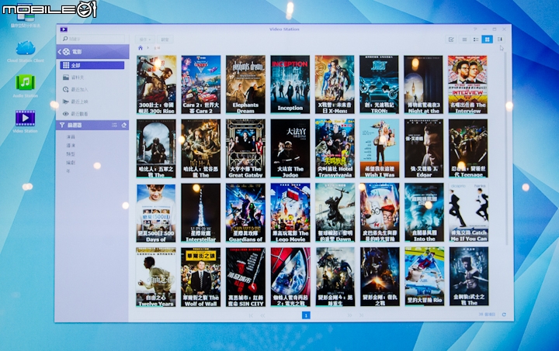The image size is (559, 351).
Task: Switch to detailed list view
Action: [x=476, y=40]
